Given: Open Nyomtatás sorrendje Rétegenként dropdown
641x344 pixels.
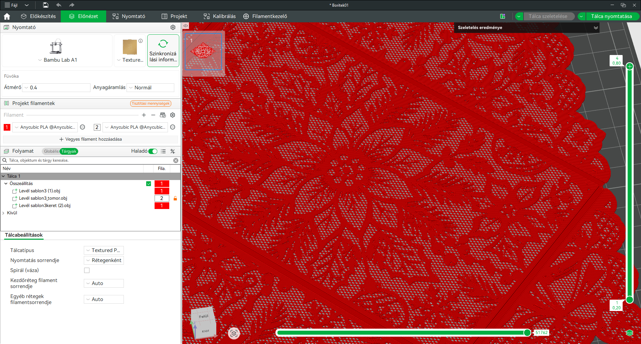Looking at the screenshot, I should 104,260.
